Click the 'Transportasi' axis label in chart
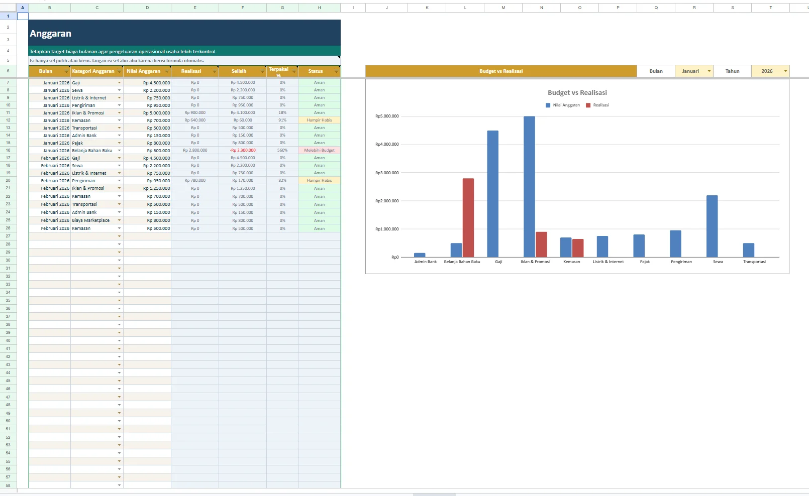 pyautogui.click(x=754, y=262)
